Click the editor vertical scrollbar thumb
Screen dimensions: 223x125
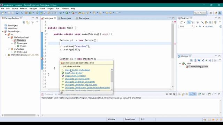click(173, 41)
